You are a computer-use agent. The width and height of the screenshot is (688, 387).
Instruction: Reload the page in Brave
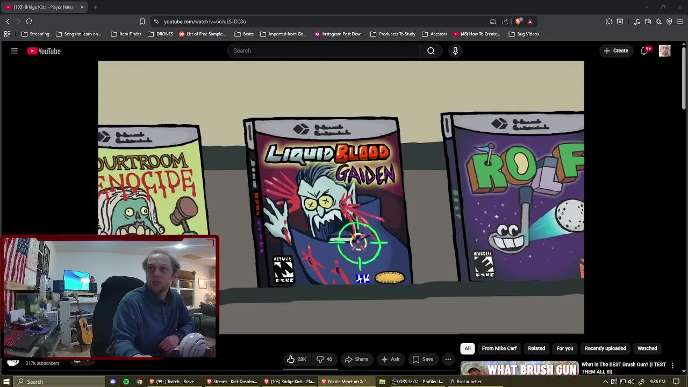30,21
